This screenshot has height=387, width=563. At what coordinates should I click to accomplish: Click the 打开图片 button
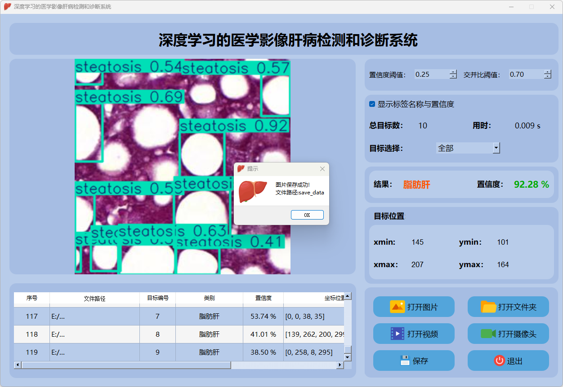click(x=414, y=307)
